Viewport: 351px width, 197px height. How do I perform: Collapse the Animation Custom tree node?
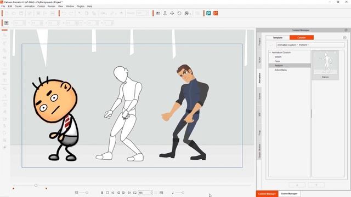tap(270, 53)
